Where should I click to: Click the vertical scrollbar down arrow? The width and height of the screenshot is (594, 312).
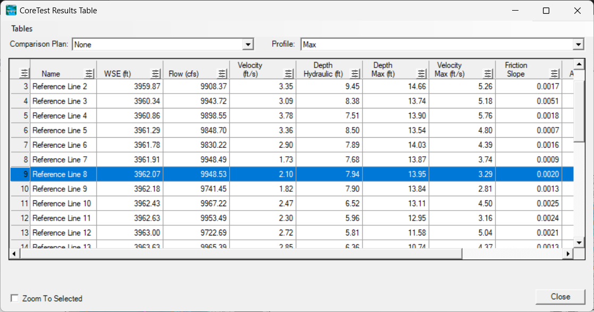(580, 242)
